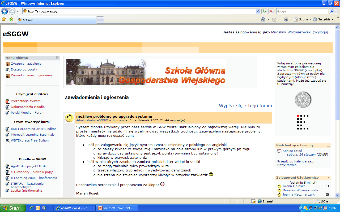Click Wypisz się z tego forum
The image size is (340, 212).
(x=245, y=106)
